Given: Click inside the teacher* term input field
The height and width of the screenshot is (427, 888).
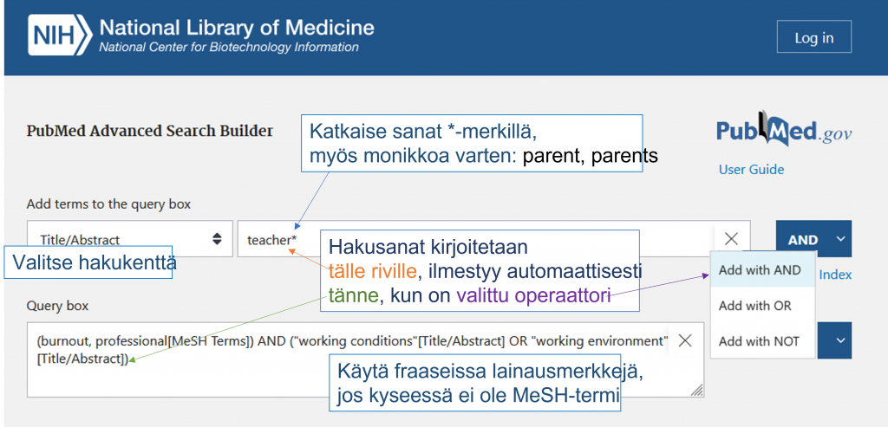Looking at the screenshot, I should [x=476, y=239].
